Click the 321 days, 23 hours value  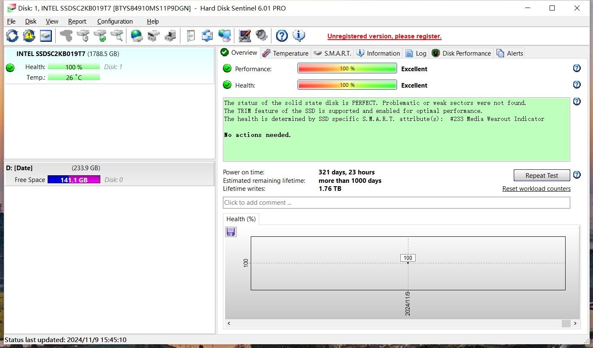click(x=346, y=172)
